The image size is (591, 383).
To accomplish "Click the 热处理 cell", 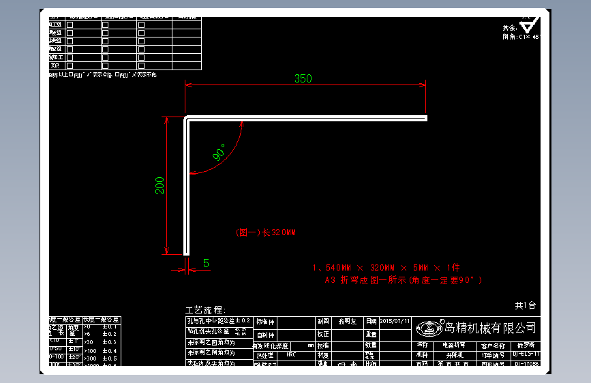I will coord(265,356).
